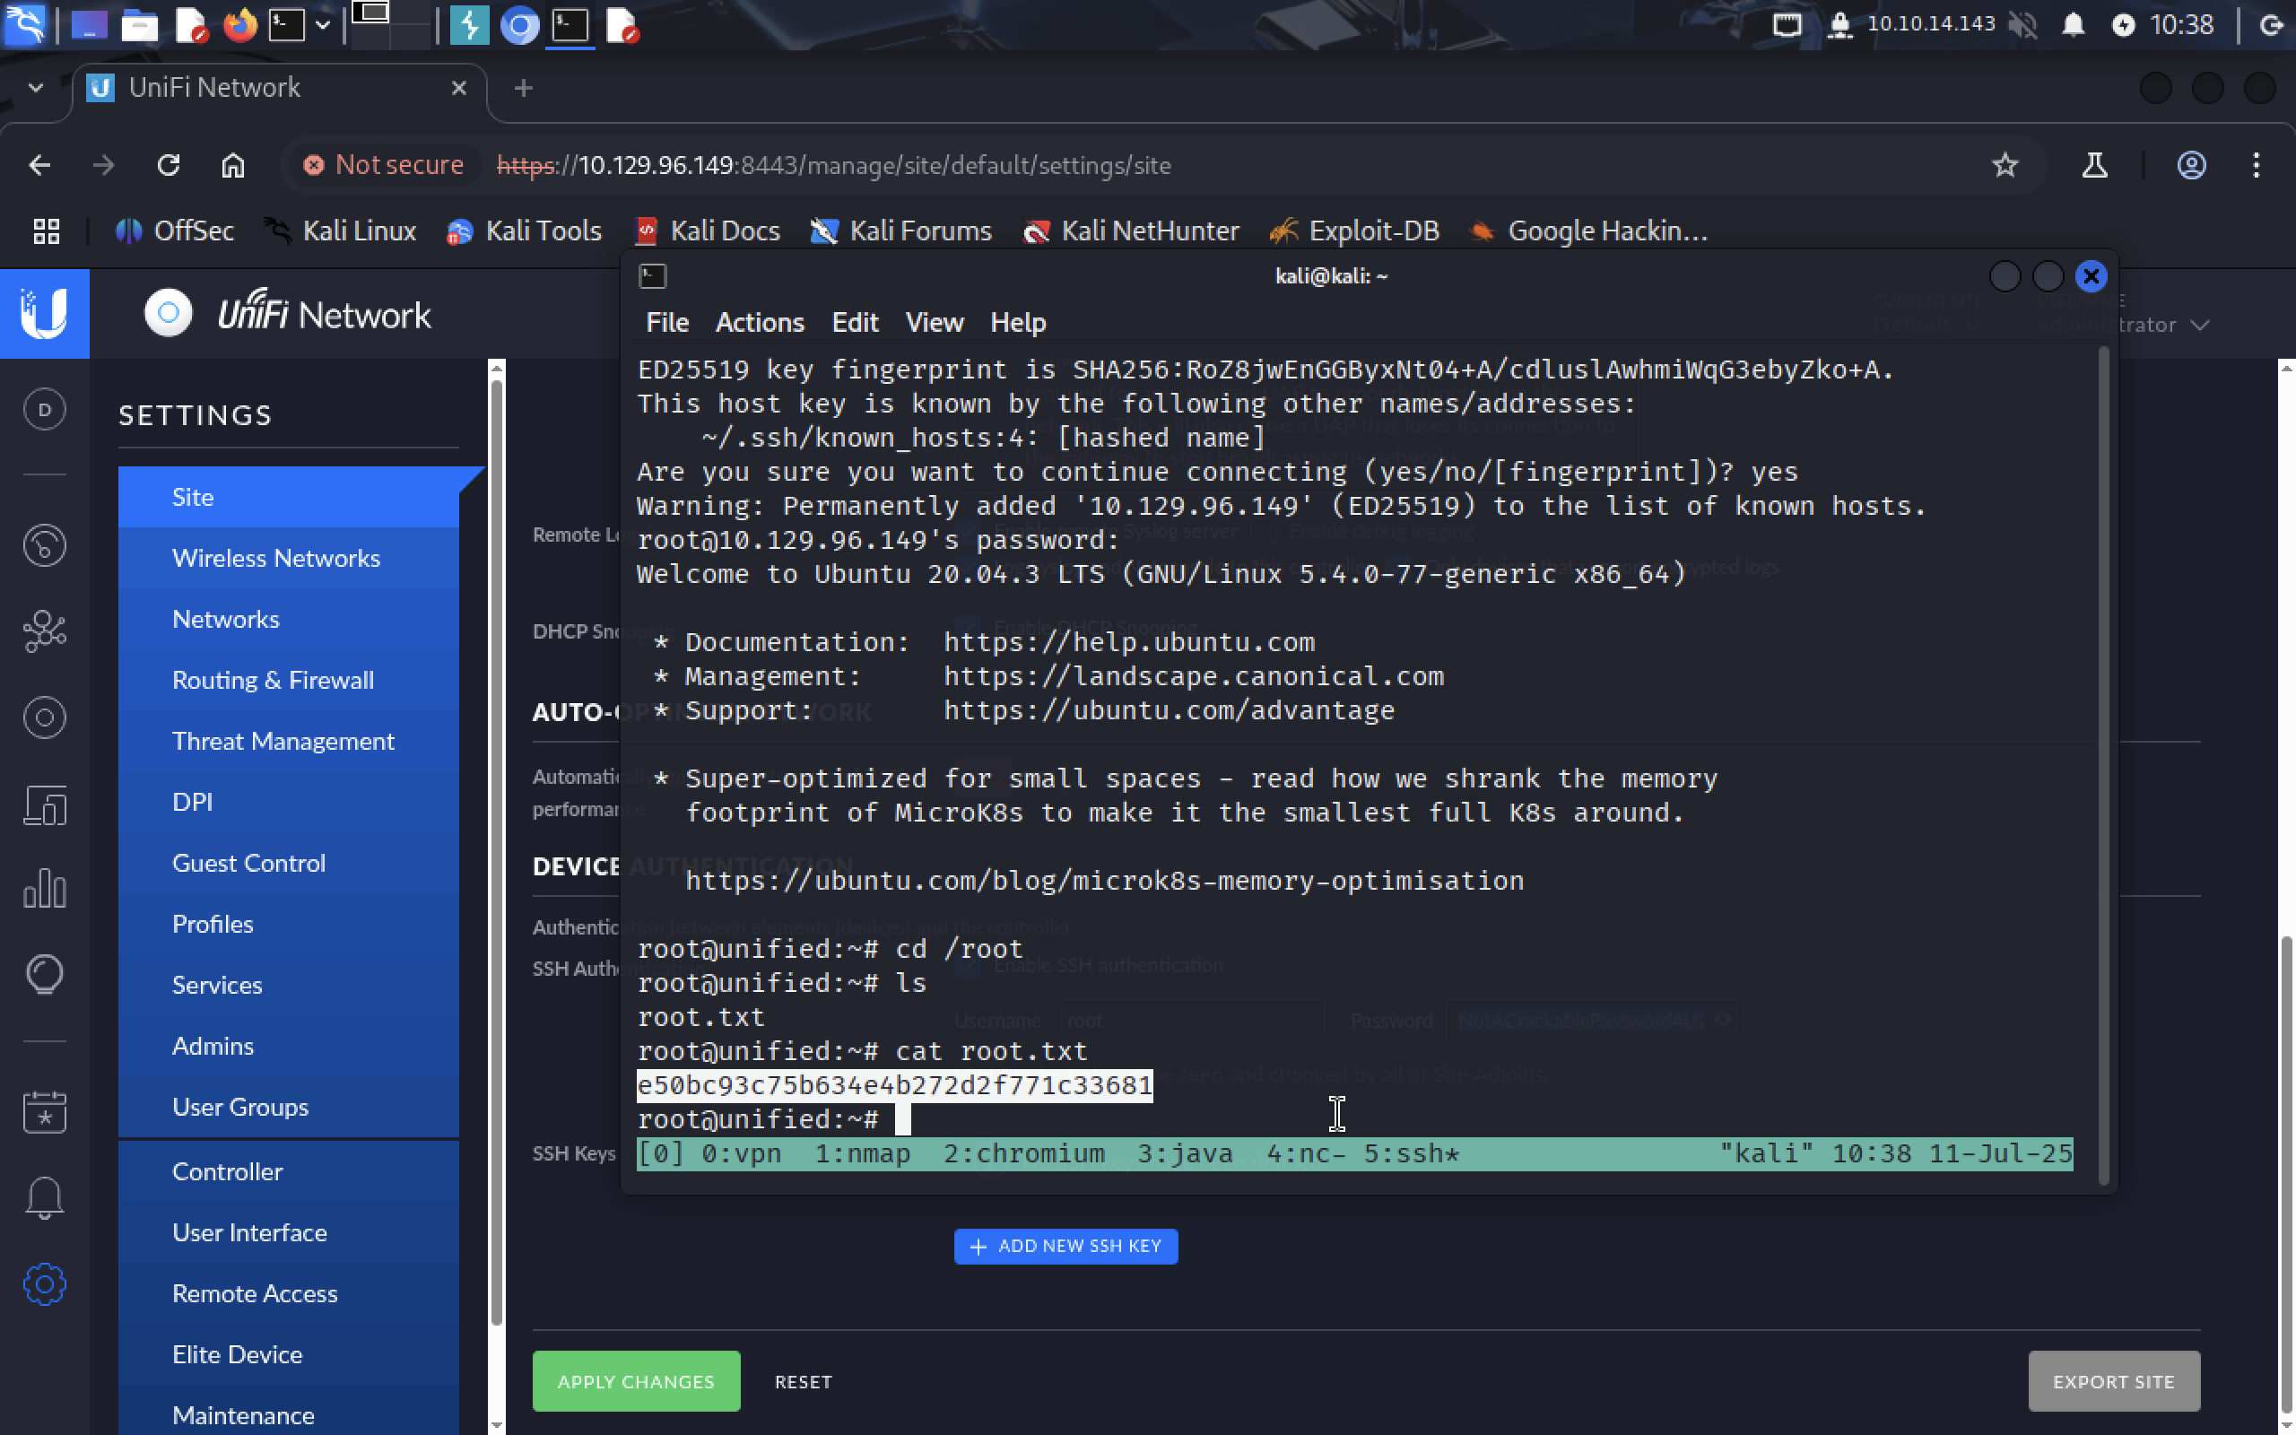The height and width of the screenshot is (1435, 2296).
Task: Open terminal Edit menu
Action: click(x=855, y=323)
